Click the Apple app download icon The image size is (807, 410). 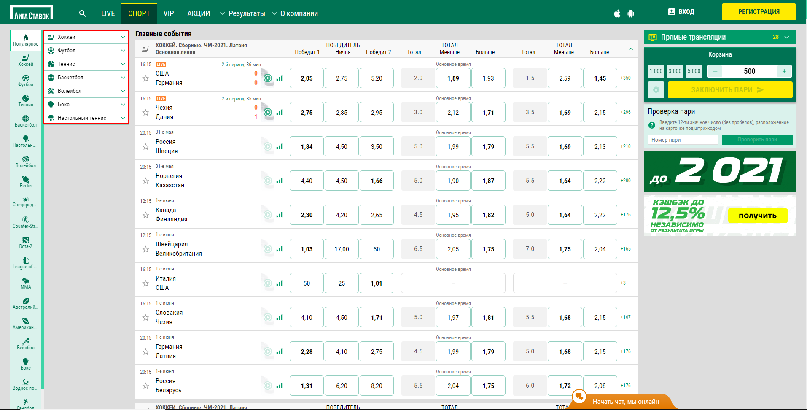click(x=617, y=13)
